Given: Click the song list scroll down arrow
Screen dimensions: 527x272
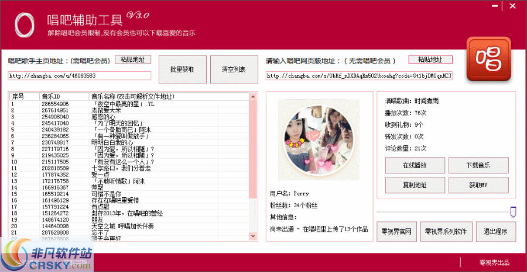Looking at the screenshot, I should (x=253, y=236).
